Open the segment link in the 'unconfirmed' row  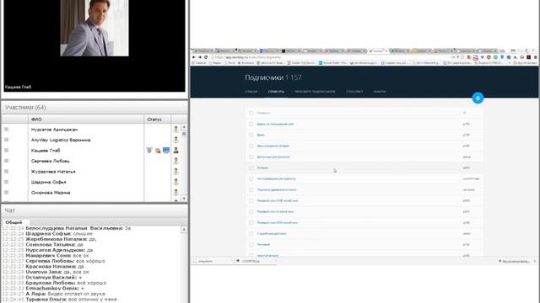(x=277, y=179)
